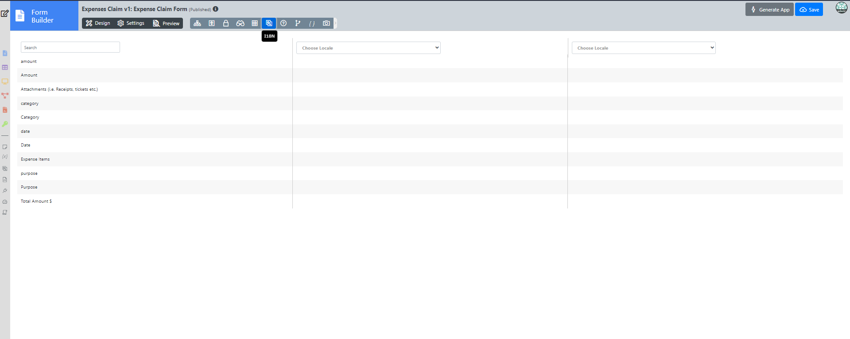850x339 pixels.
Task: Open the sitemap hierarchy toolbar icon
Action: click(198, 23)
